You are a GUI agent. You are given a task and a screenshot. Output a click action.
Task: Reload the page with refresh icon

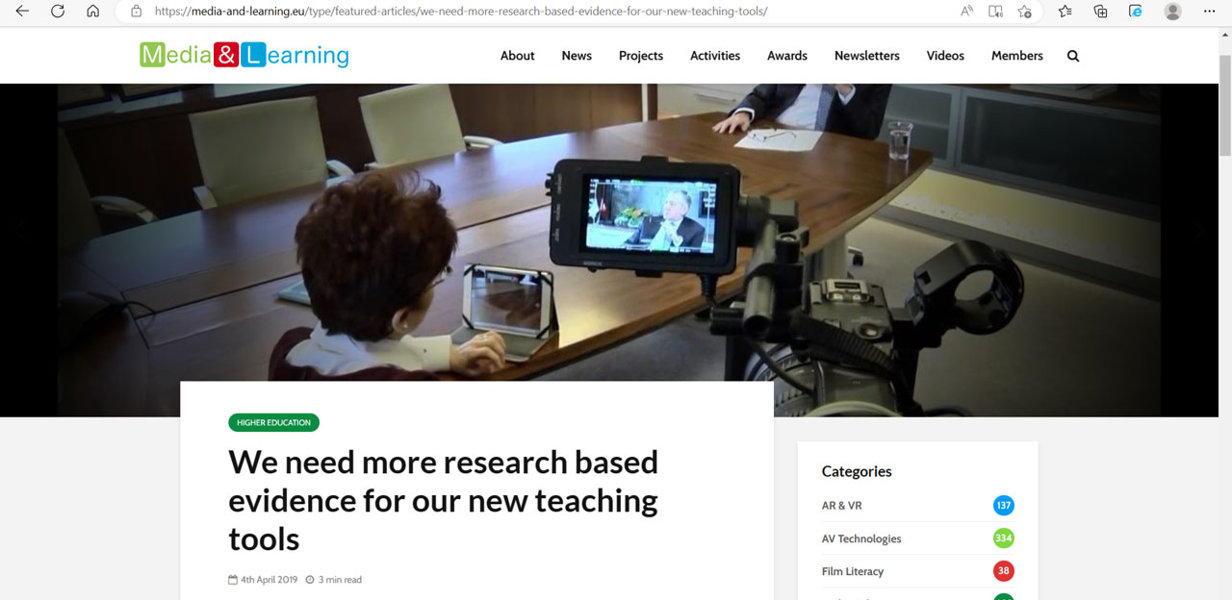(58, 12)
